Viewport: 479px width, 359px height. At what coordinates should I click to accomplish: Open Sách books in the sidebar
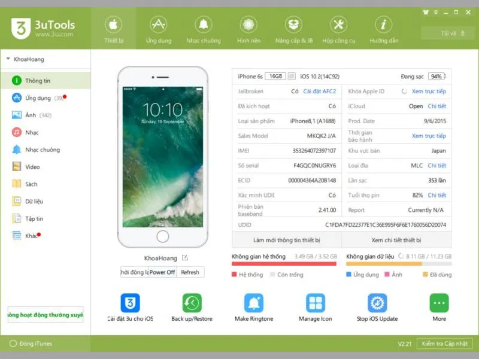click(x=46, y=184)
